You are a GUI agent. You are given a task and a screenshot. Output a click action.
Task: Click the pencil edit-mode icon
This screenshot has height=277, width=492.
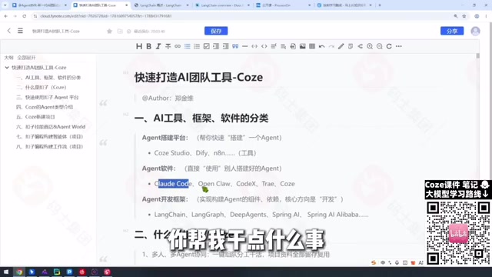(x=341, y=46)
